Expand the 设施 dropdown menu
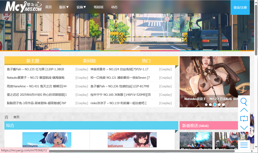Screen dimensions: 258x153 point(81,7)
